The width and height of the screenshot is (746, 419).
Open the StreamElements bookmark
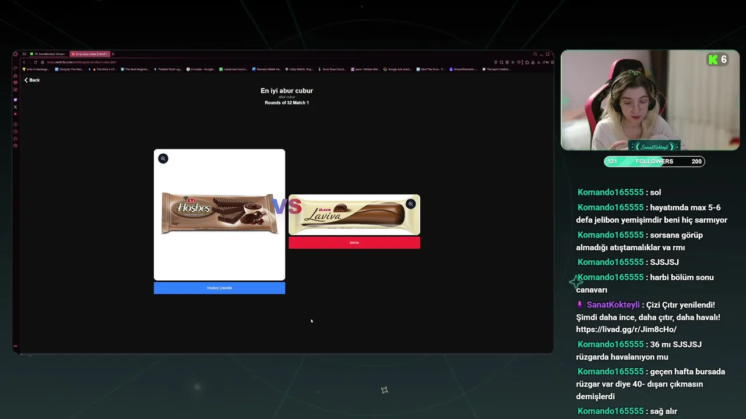click(x=464, y=69)
